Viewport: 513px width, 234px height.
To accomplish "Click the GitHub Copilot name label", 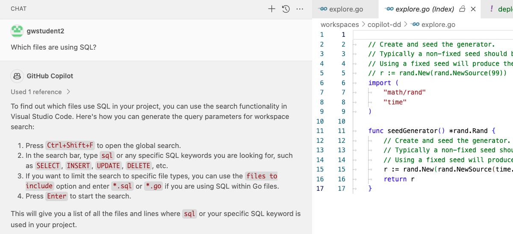I will coord(50,76).
